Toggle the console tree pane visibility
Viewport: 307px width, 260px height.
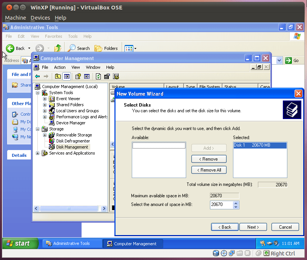(66, 76)
